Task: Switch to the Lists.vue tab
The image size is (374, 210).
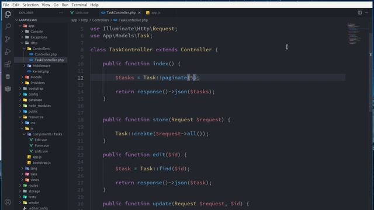Action: click(x=81, y=13)
